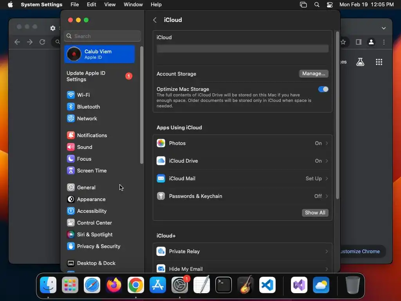This screenshot has height=301, width=401.
Task: Open the Edit menu
Action: [91, 5]
